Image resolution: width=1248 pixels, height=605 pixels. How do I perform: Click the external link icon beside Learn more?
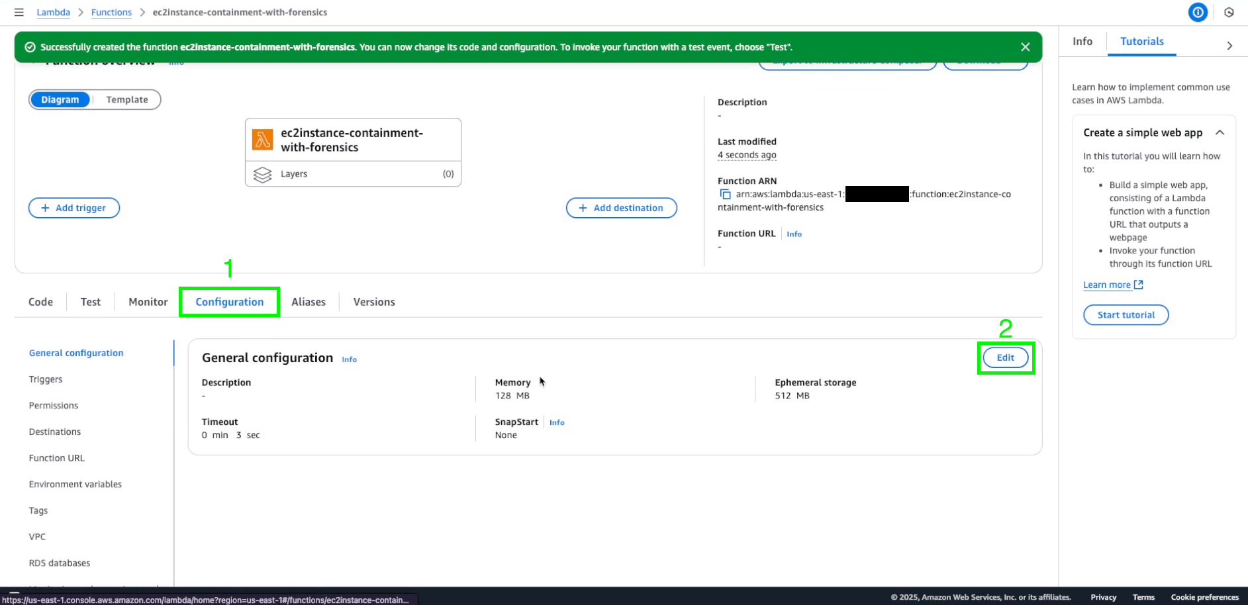[1139, 285]
